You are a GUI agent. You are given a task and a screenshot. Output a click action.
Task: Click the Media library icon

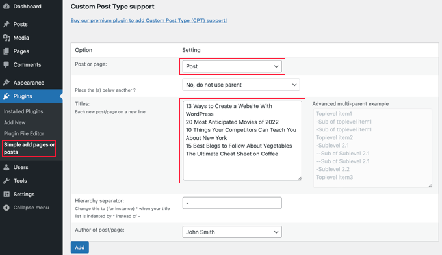point(6,38)
